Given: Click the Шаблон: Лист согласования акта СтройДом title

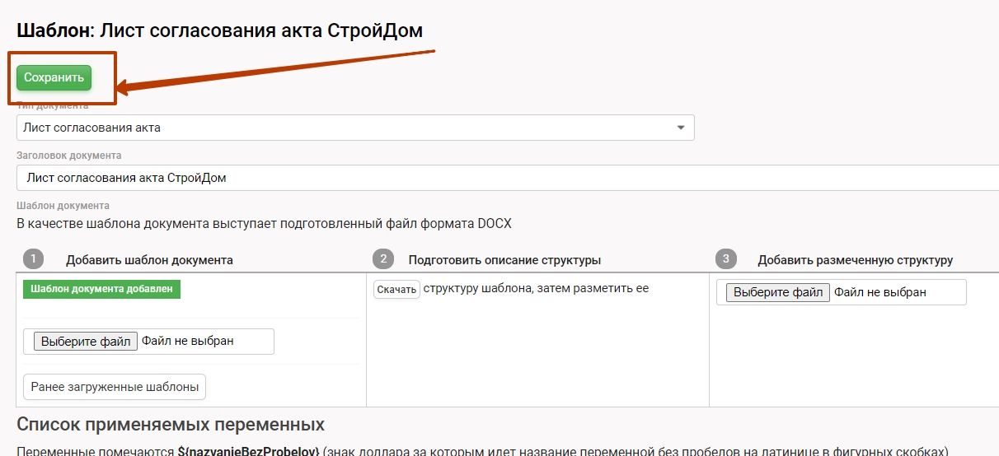Looking at the screenshot, I should [x=219, y=31].
